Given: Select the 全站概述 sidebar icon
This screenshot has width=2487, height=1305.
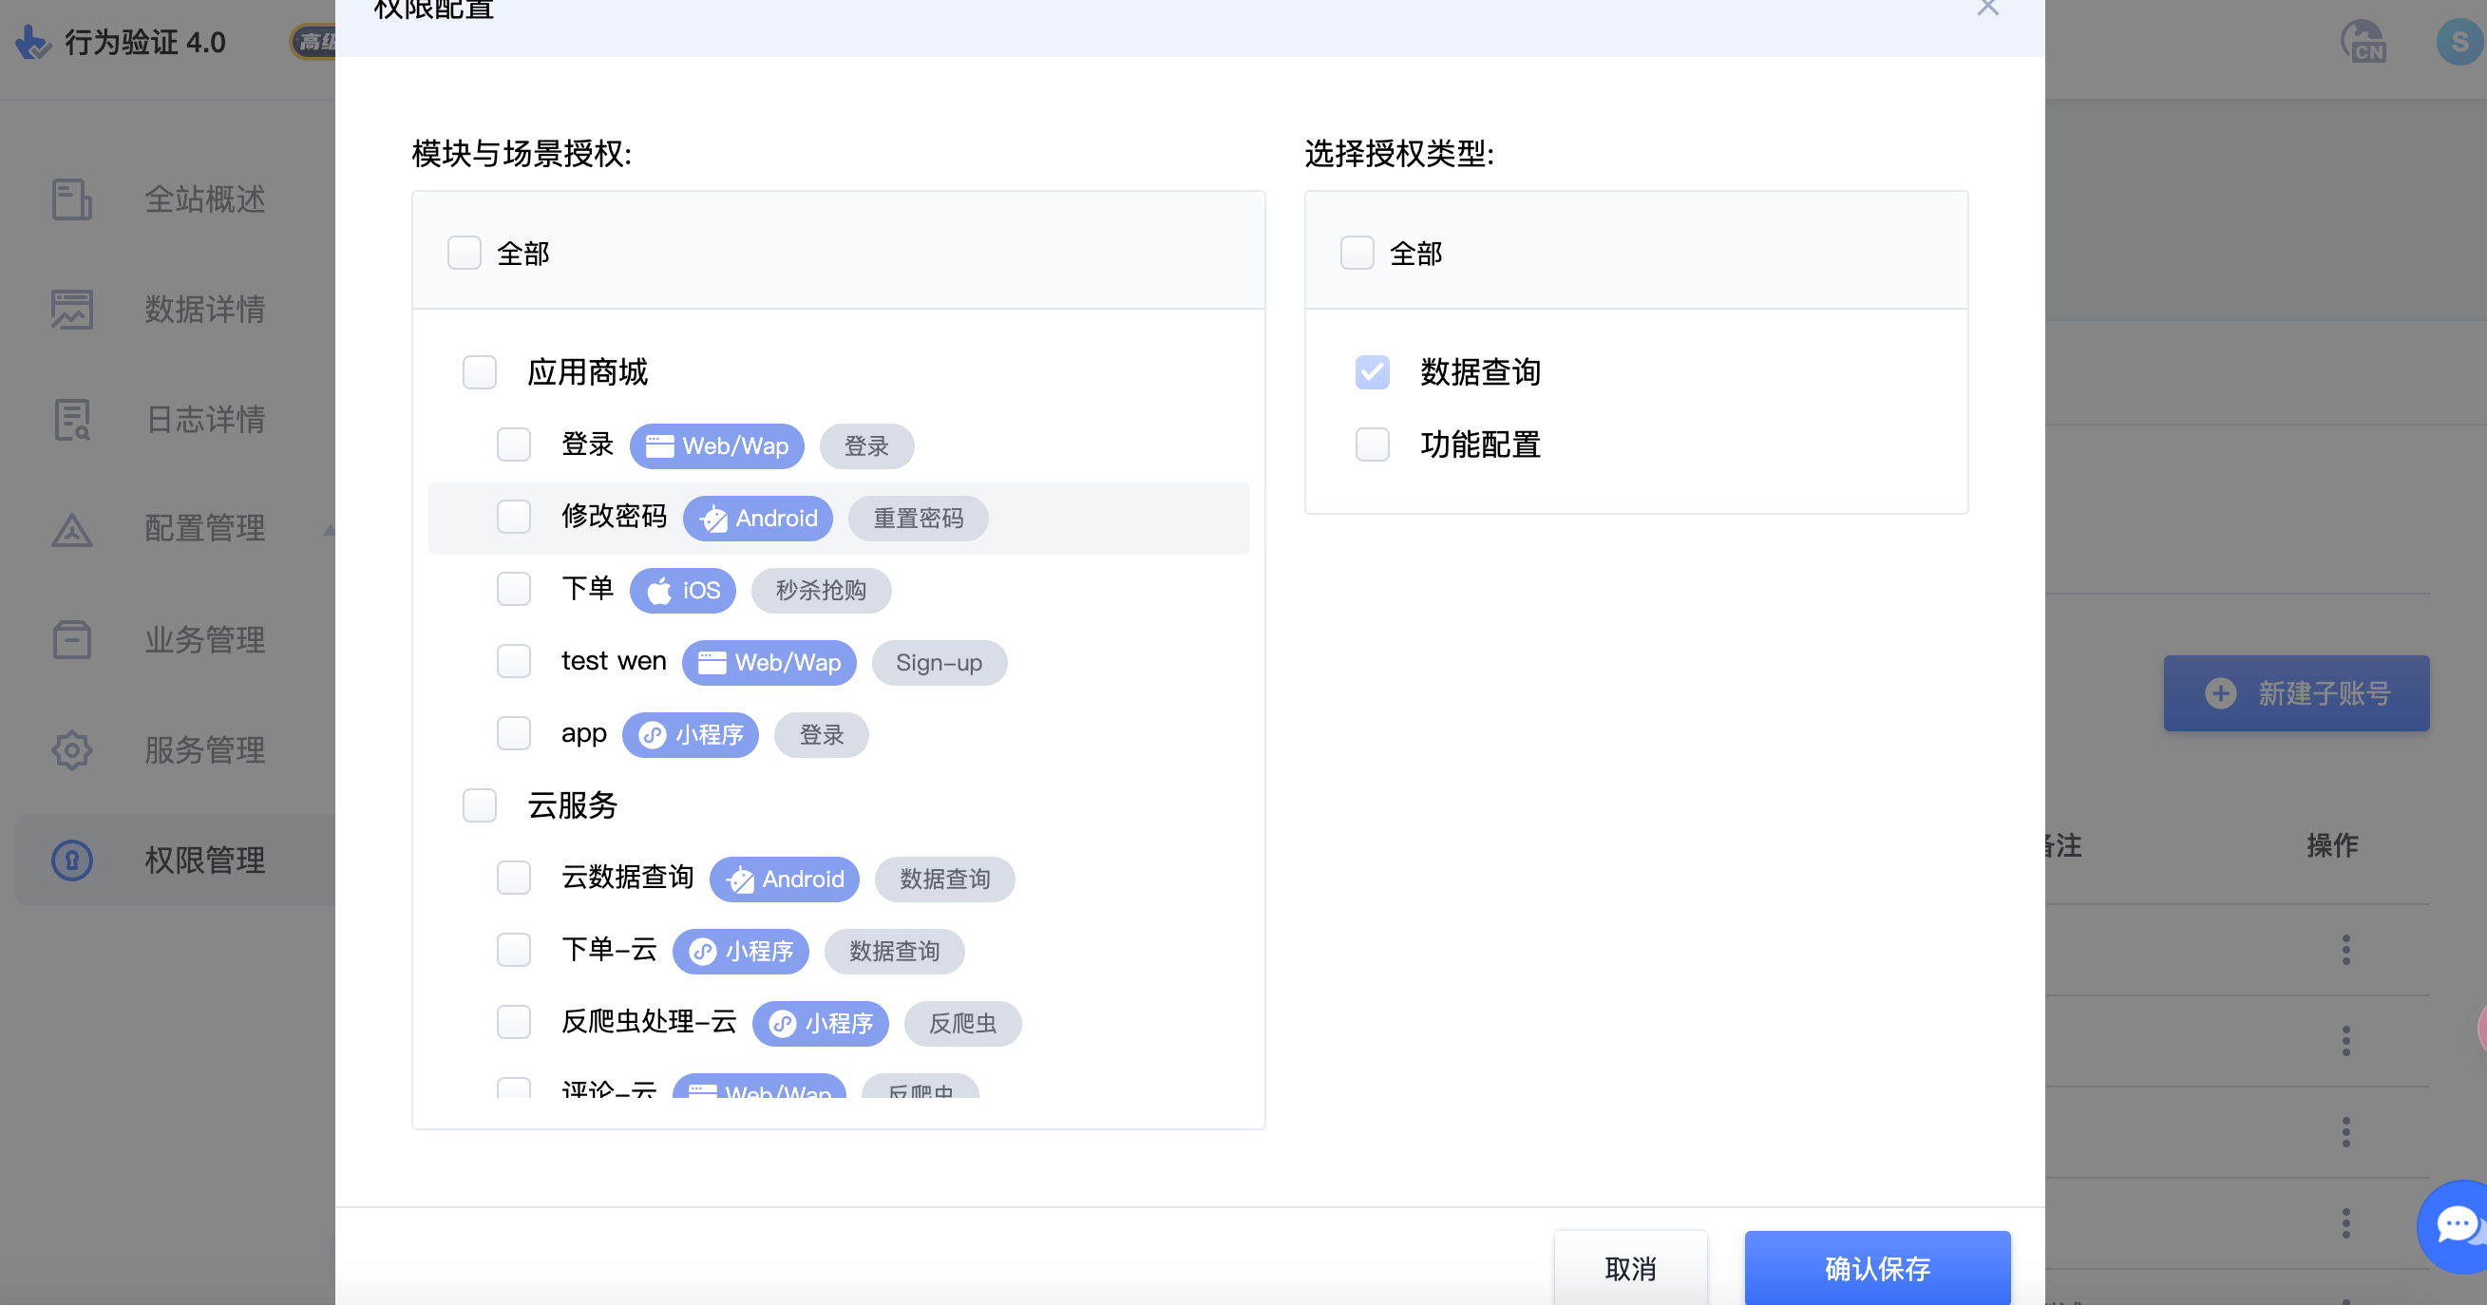Looking at the screenshot, I should tap(70, 199).
